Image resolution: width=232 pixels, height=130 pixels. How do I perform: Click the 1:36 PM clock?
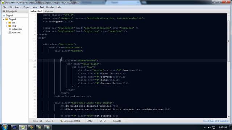pos(223,127)
